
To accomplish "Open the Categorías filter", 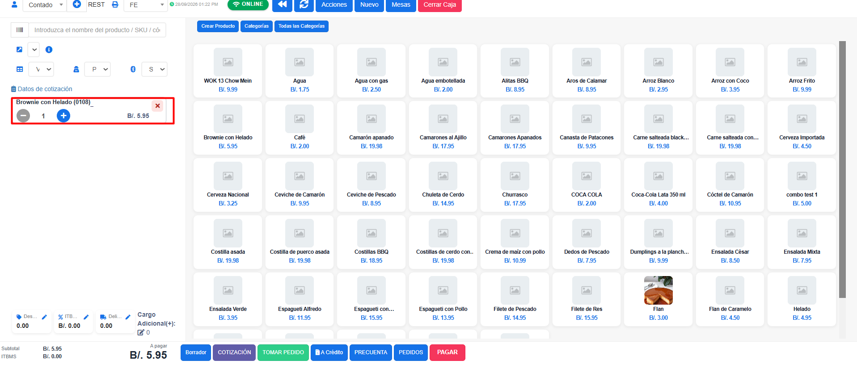I will coord(257,26).
